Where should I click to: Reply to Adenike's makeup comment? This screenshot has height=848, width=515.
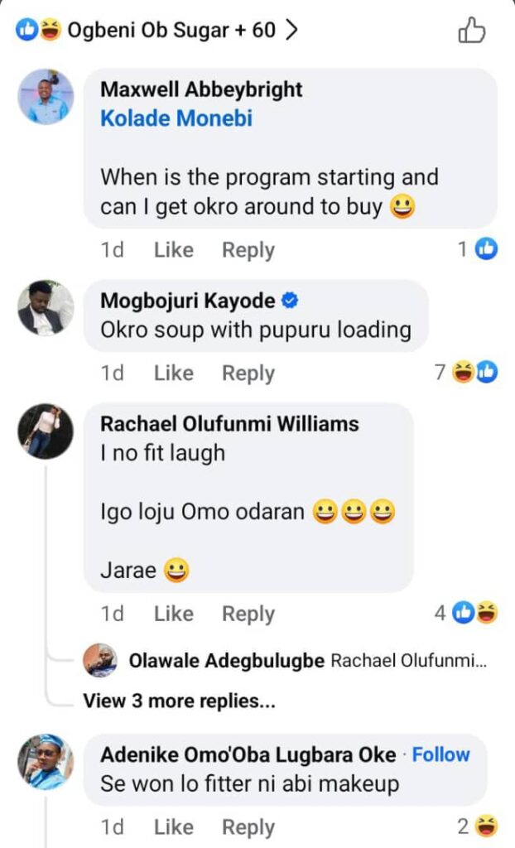click(248, 826)
